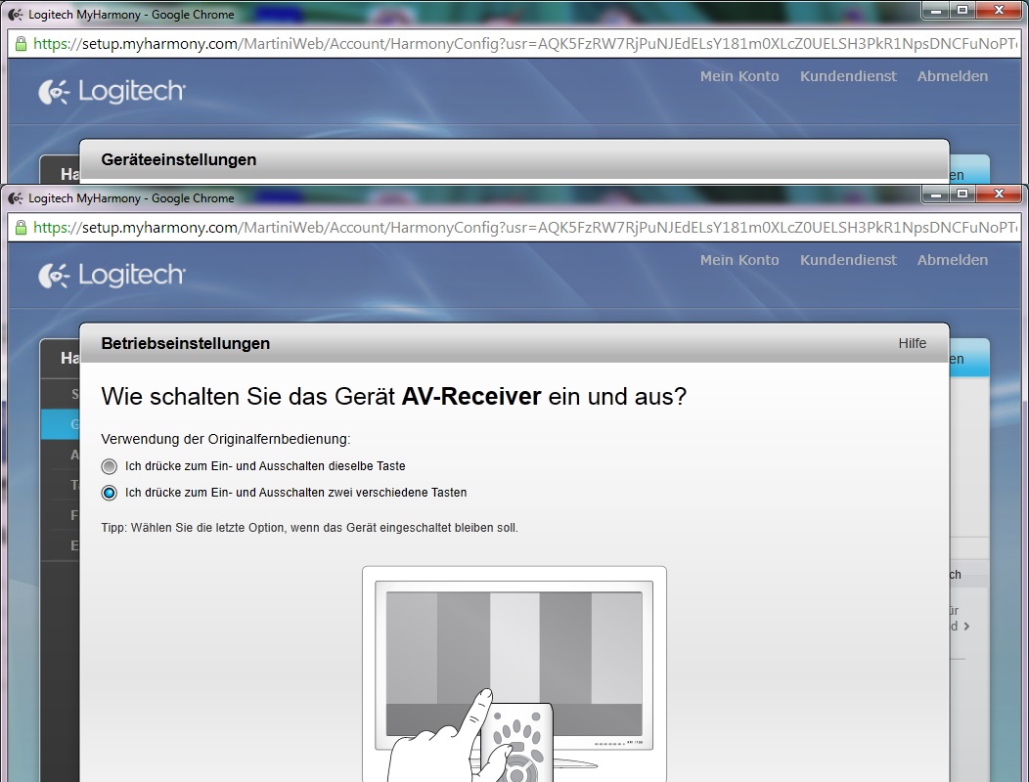Close the Chrome window showing Betriebseinstellungen

click(x=998, y=195)
